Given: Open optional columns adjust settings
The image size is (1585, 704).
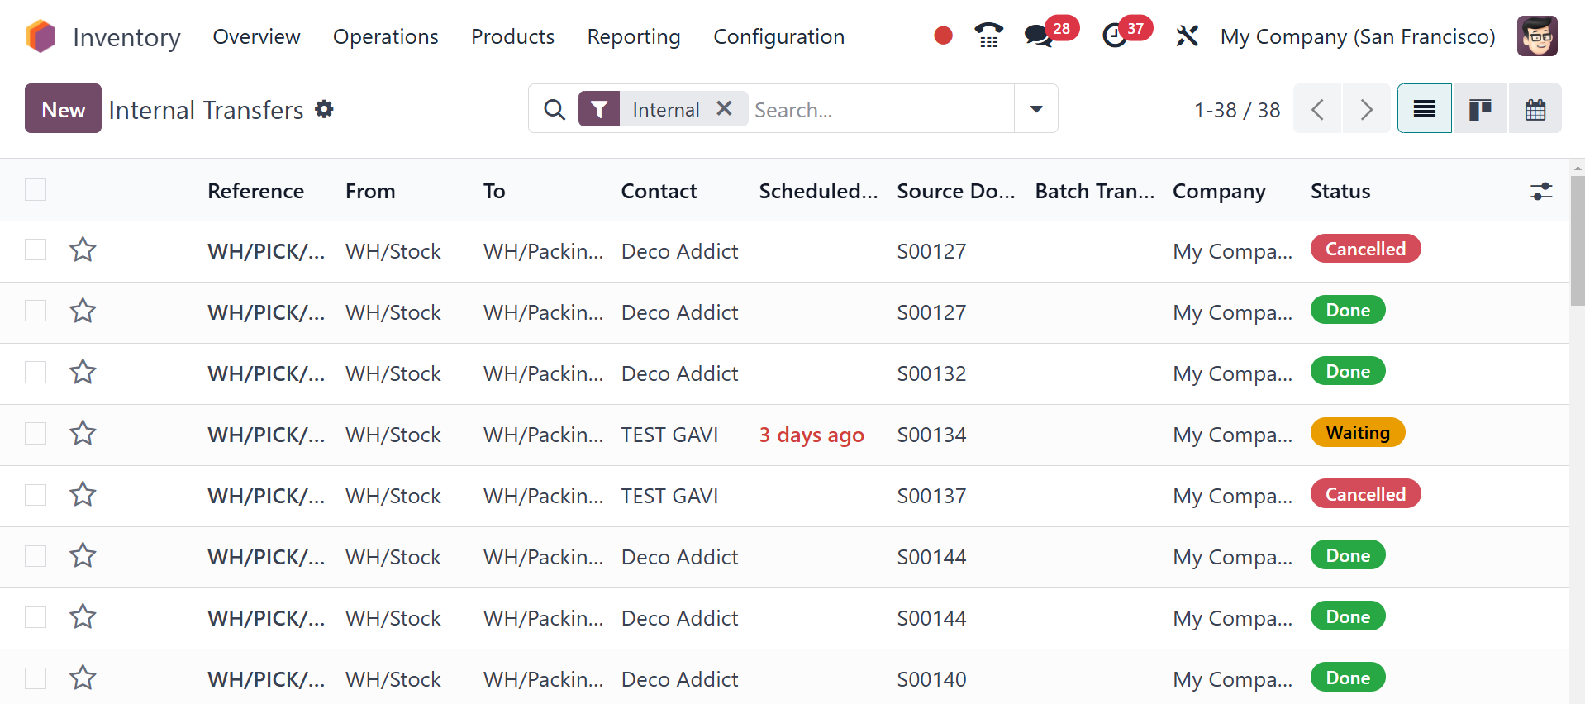Looking at the screenshot, I should point(1540,192).
